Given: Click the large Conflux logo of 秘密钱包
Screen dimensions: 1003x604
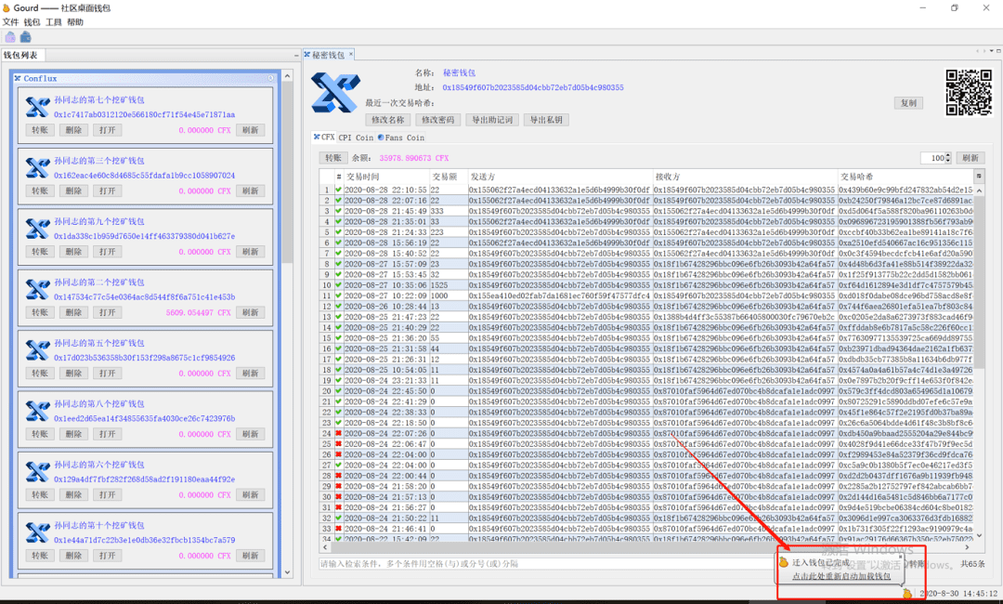Looking at the screenshot, I should pos(335,92).
